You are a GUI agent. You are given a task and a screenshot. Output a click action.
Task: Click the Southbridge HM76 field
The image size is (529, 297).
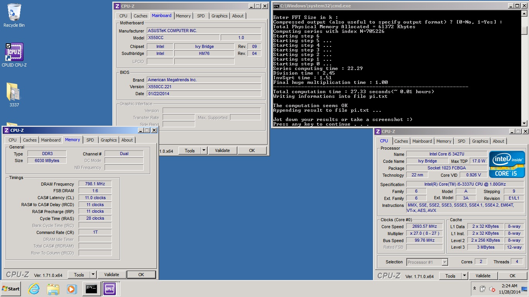coord(204,53)
